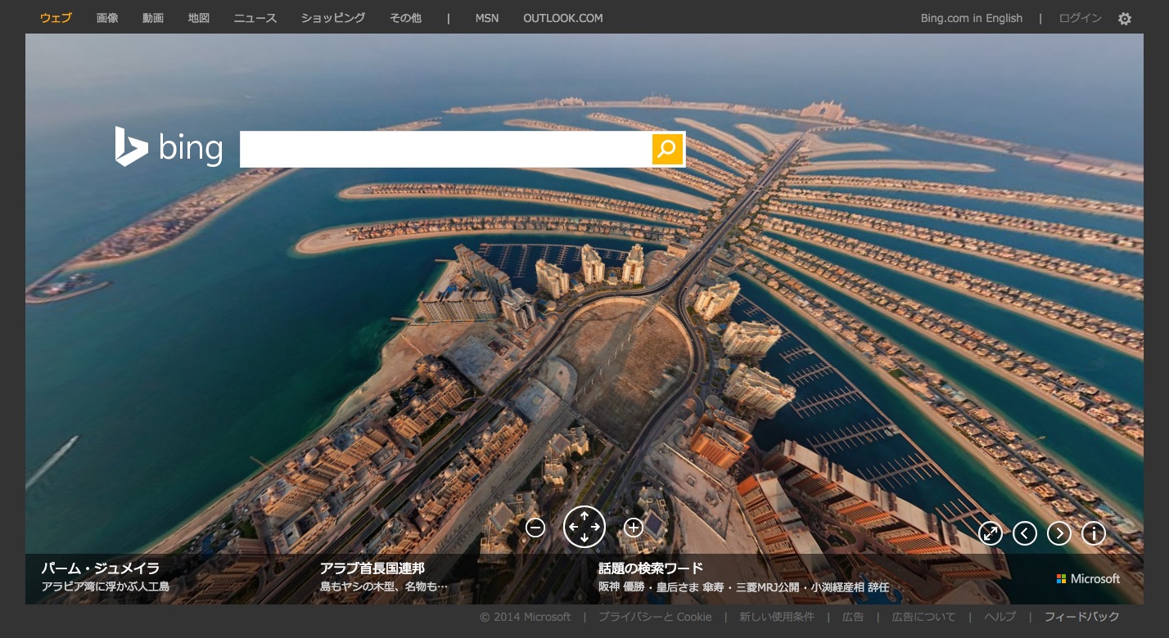Viewport: 1169px width, 638px height.
Task: Advance to the next background image
Action: 1059,533
